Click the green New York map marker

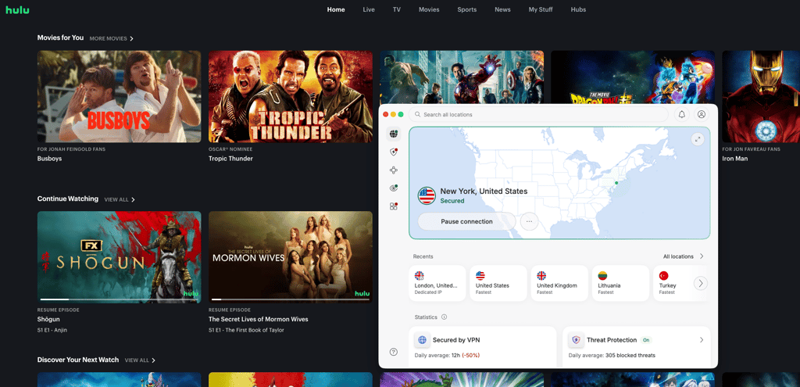pos(616,183)
